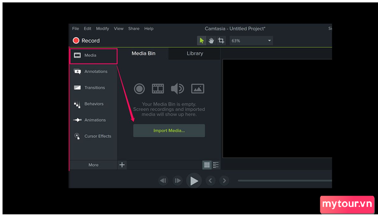This screenshot has width=378, height=218.
Task: Jump to next marker with right chevron
Action: pos(225,180)
